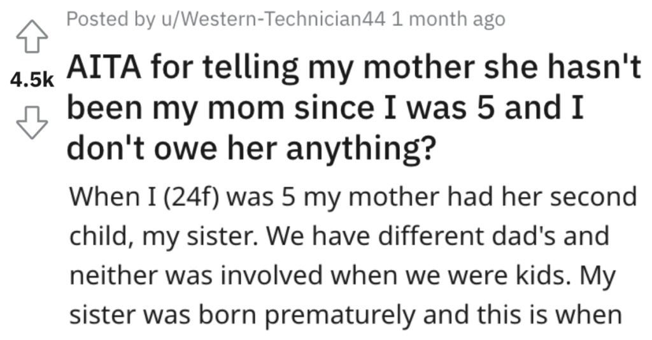Screen dimensions: 652x340
Task: Click 'second' in the first body line
Action: point(594,196)
